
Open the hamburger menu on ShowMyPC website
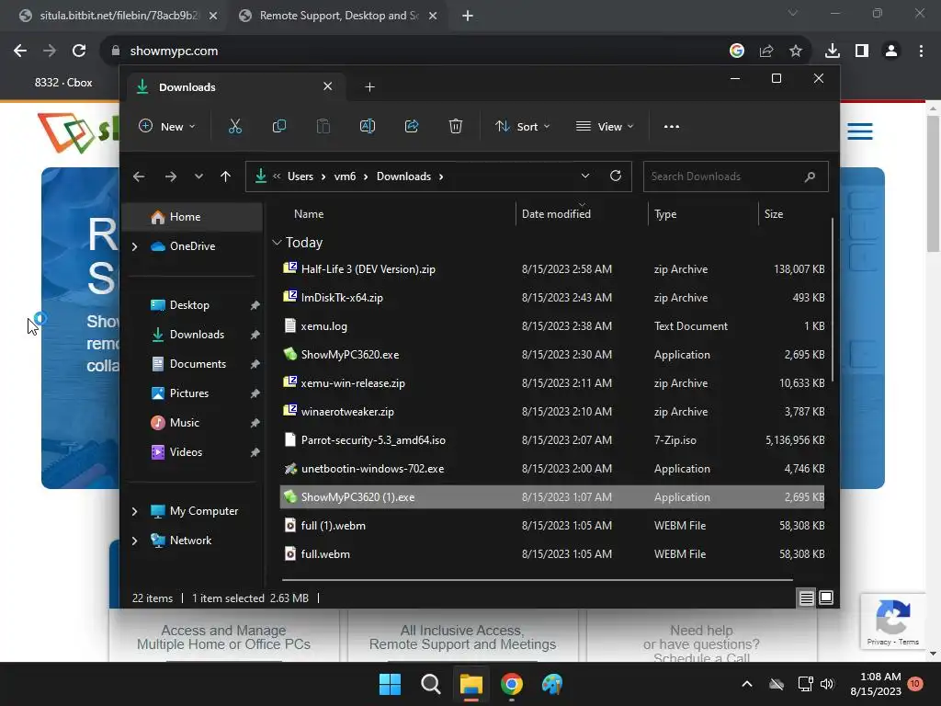[860, 131]
